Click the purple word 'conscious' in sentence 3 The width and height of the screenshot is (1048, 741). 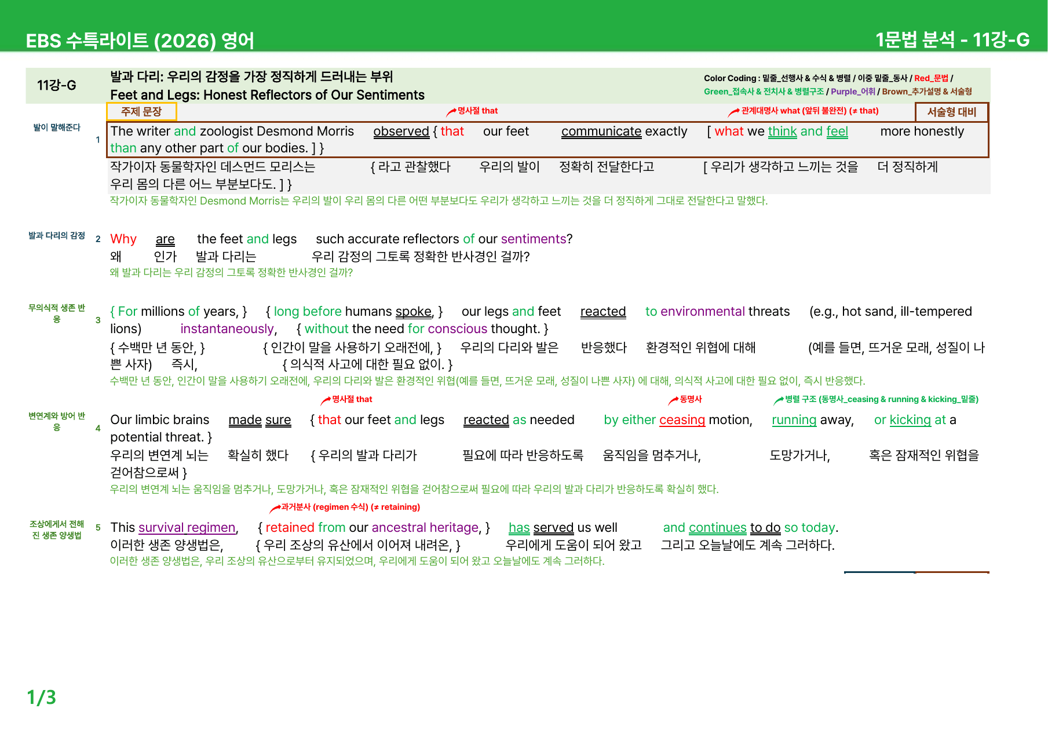tap(458, 329)
